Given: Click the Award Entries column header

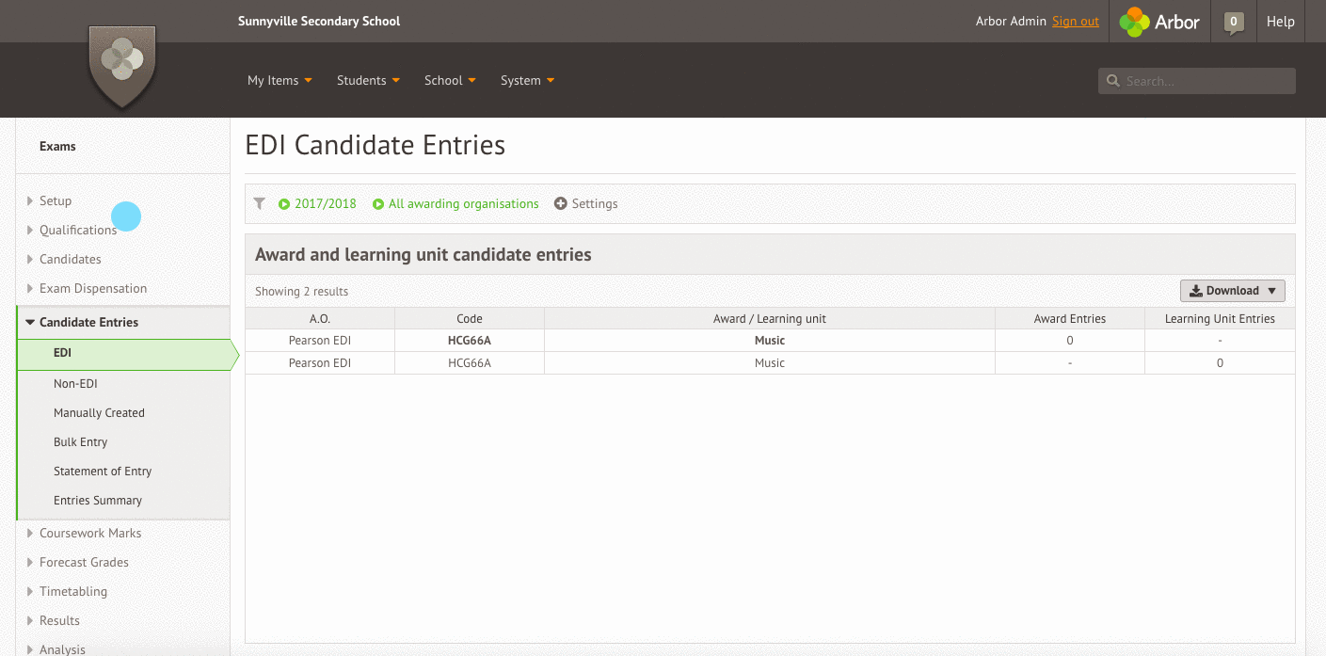Looking at the screenshot, I should pyautogui.click(x=1070, y=319).
